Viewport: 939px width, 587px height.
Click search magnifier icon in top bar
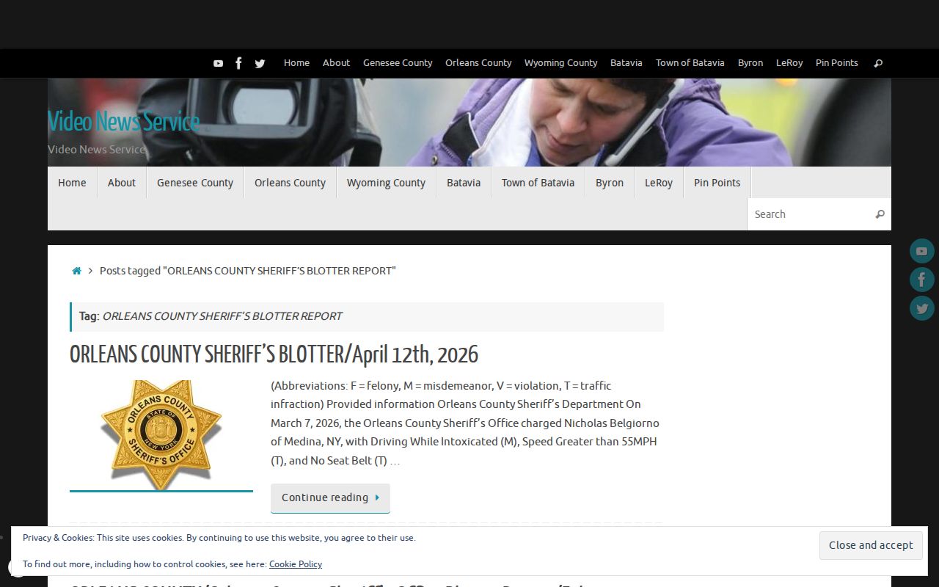(878, 63)
